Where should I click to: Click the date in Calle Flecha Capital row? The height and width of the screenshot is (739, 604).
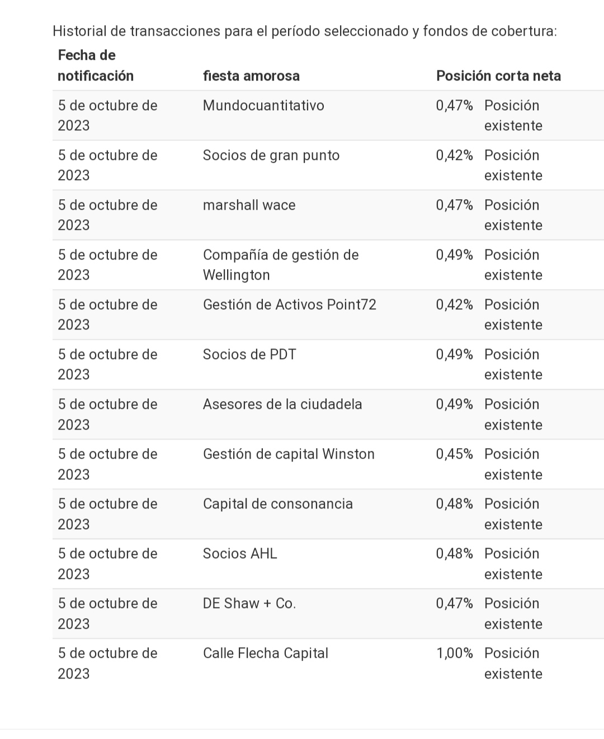(x=107, y=663)
